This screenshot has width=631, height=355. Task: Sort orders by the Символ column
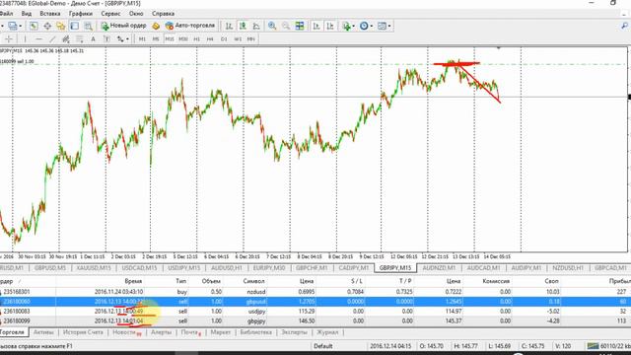[253, 281]
